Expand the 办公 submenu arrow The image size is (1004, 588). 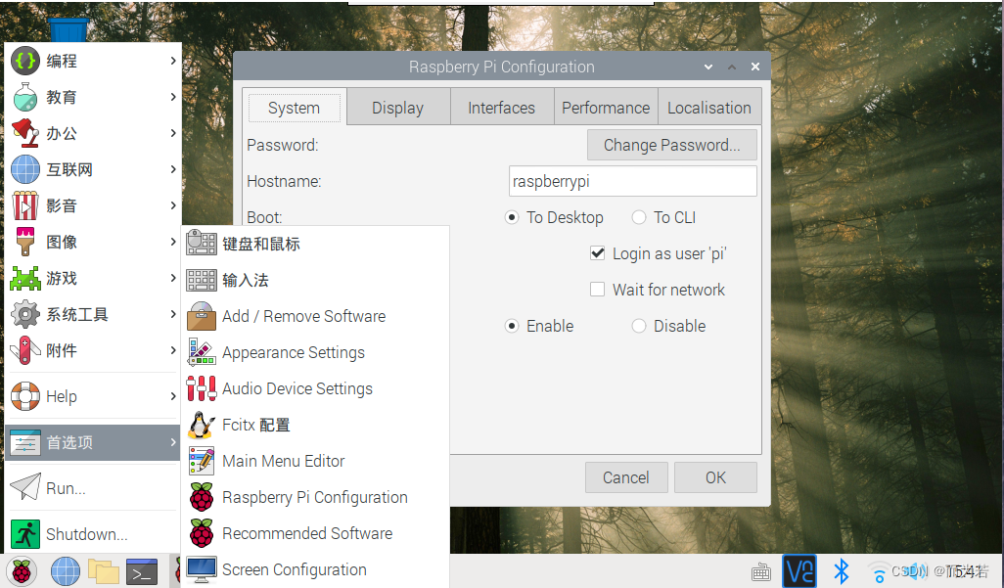[x=173, y=133]
